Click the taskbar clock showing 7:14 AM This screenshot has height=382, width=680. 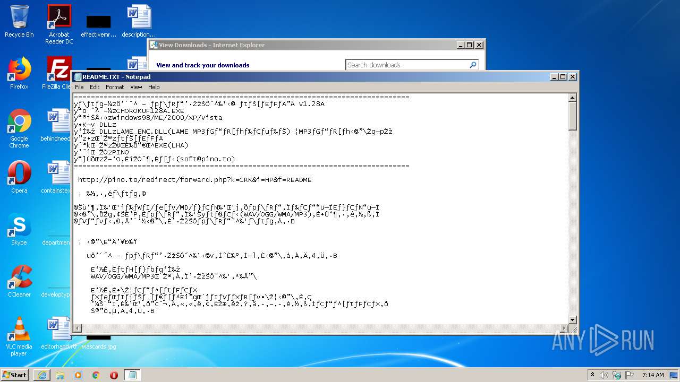pos(653,375)
